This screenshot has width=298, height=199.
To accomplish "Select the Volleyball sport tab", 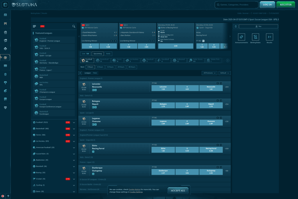I will click(x=179, y=61).
